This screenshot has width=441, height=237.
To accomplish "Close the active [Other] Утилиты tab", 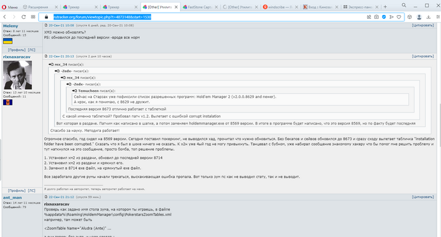I will point(176,7).
